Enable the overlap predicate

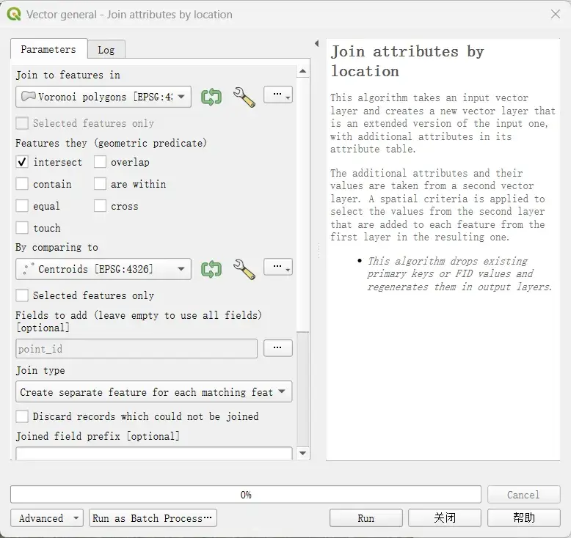pyautogui.click(x=100, y=162)
